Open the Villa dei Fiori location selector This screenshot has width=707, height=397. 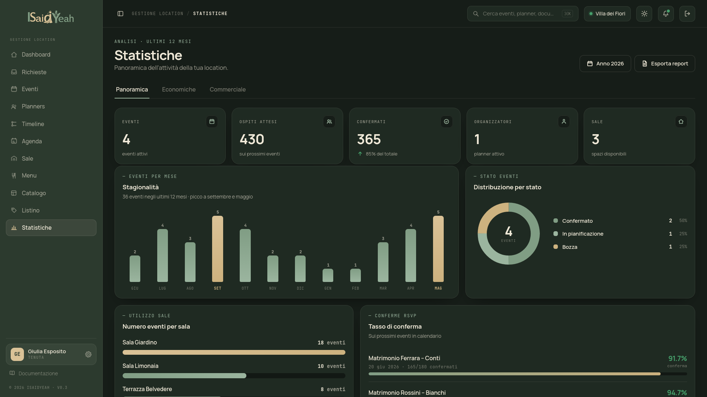[x=607, y=14]
